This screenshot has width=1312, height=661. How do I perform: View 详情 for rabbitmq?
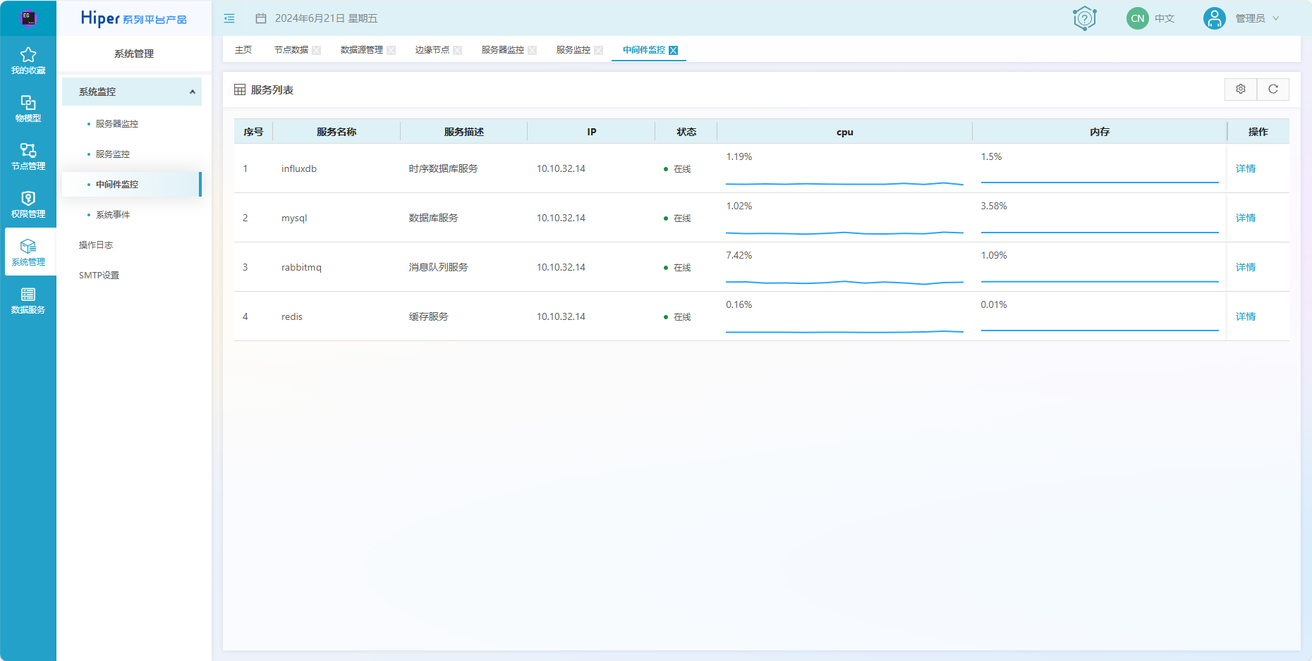pyautogui.click(x=1246, y=267)
